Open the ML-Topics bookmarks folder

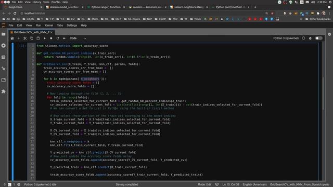click(132, 19)
